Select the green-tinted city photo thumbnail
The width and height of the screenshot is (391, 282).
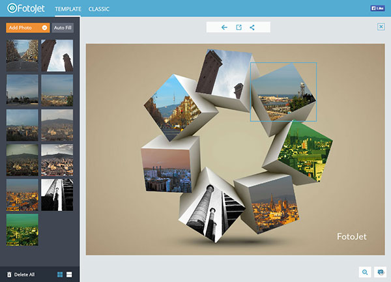click(22, 230)
